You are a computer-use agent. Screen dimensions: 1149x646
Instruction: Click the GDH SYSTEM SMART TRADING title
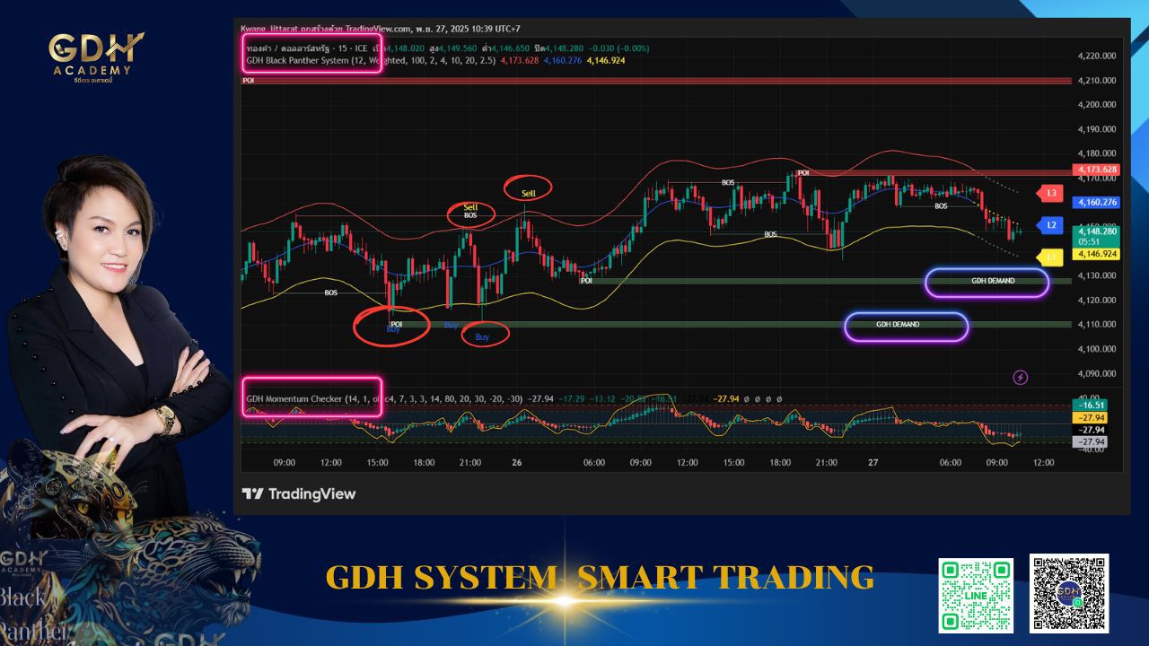[600, 578]
